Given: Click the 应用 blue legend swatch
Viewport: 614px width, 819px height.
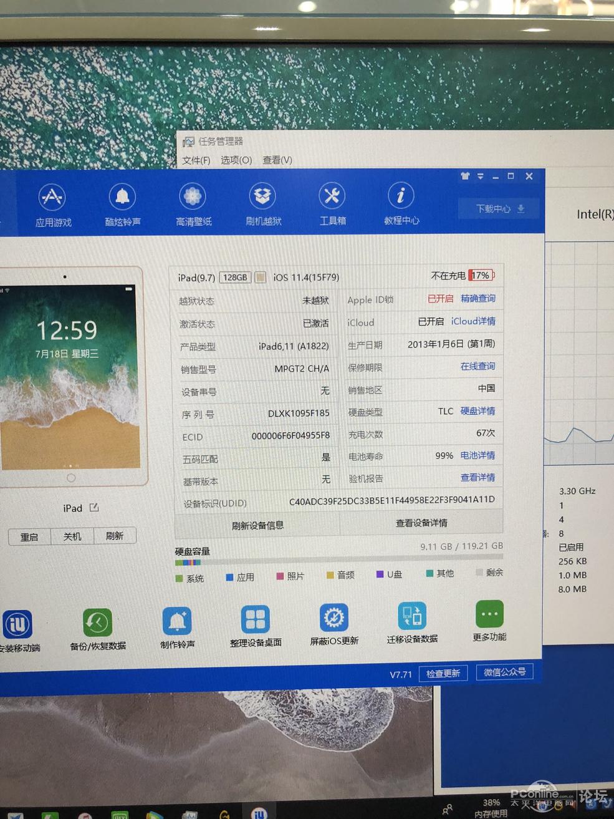Looking at the screenshot, I should (x=229, y=577).
